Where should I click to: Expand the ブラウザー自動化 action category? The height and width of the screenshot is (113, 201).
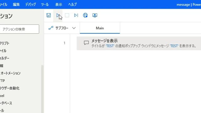click(x=10, y=88)
